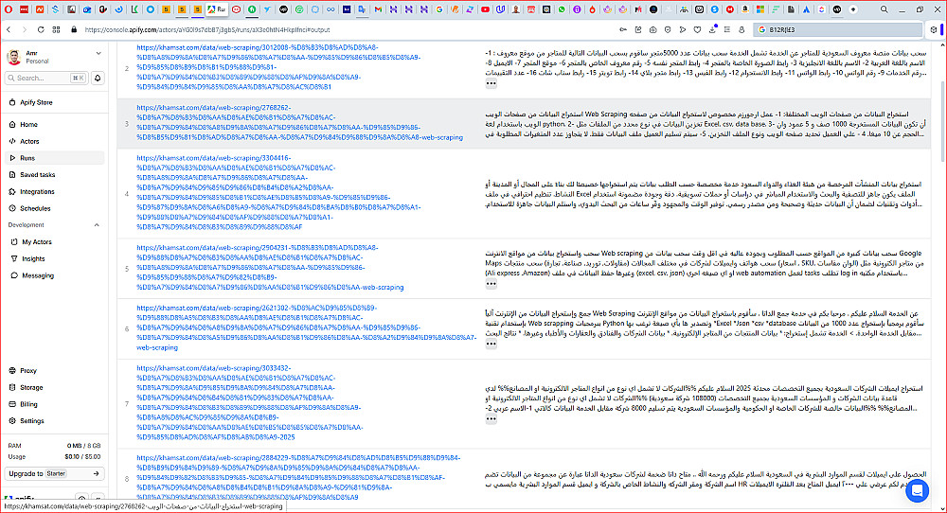The width and height of the screenshot is (947, 513).
Task: Click the site lock security icon
Action: 74,29
